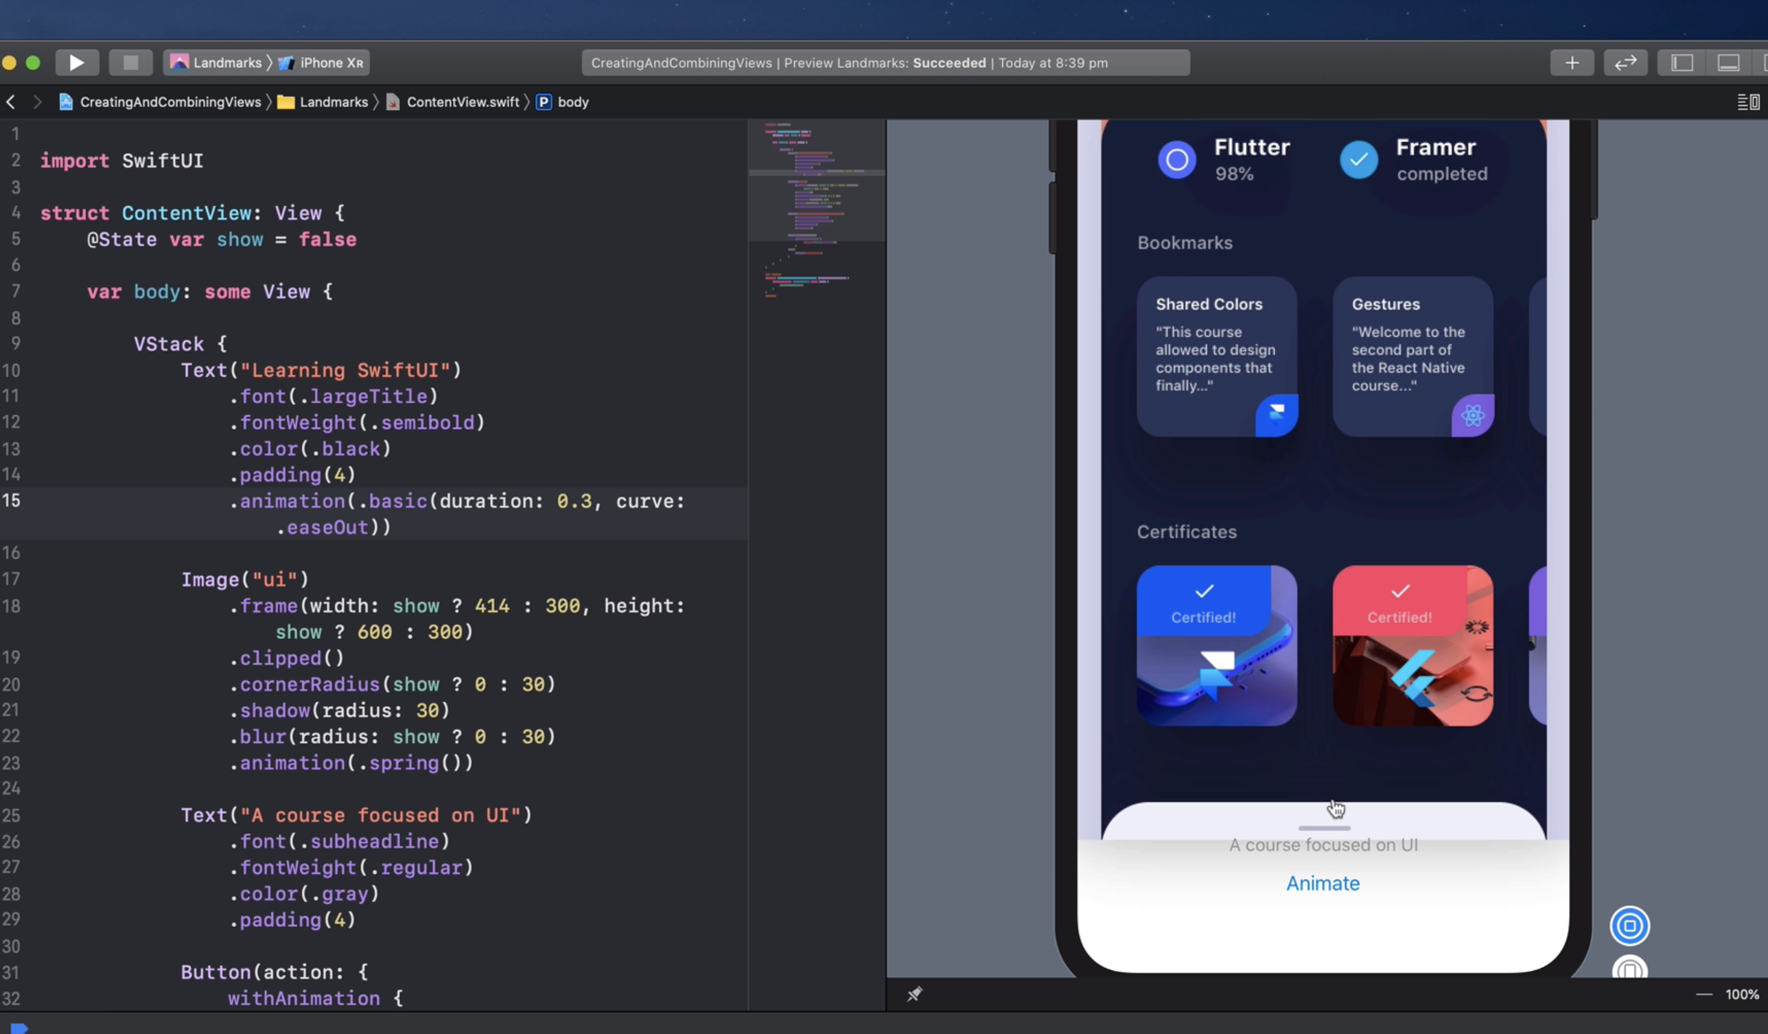
Task: Zoom out the canvas with minus
Action: [x=1704, y=994]
